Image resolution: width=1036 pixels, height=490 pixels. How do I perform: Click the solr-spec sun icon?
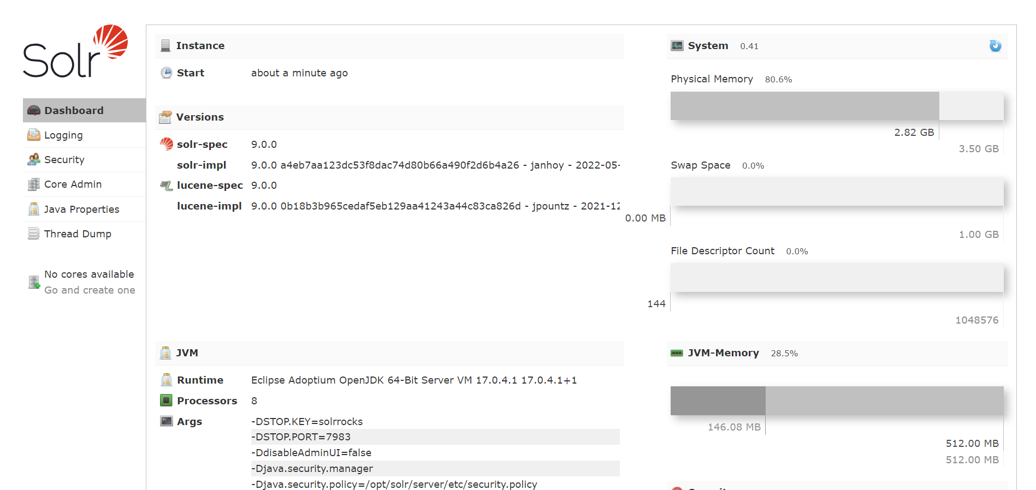click(x=166, y=144)
